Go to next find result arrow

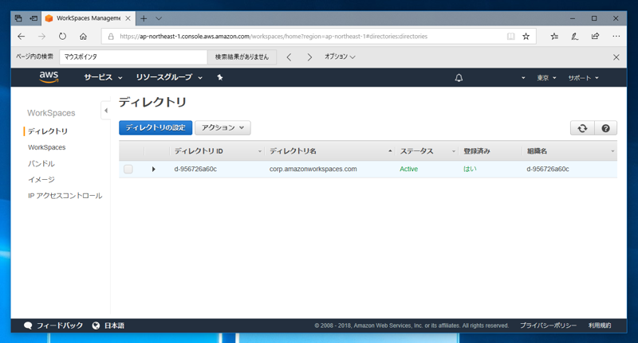coord(309,57)
